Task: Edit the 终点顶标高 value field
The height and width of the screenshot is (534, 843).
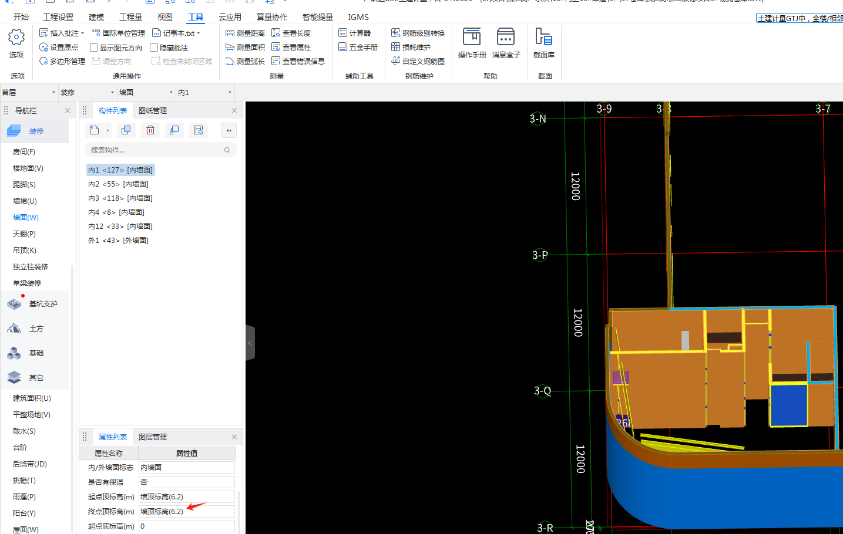Action: tap(187, 511)
